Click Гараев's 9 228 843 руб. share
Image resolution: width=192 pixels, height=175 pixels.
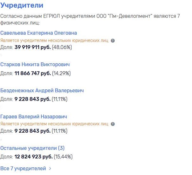pos(32,131)
